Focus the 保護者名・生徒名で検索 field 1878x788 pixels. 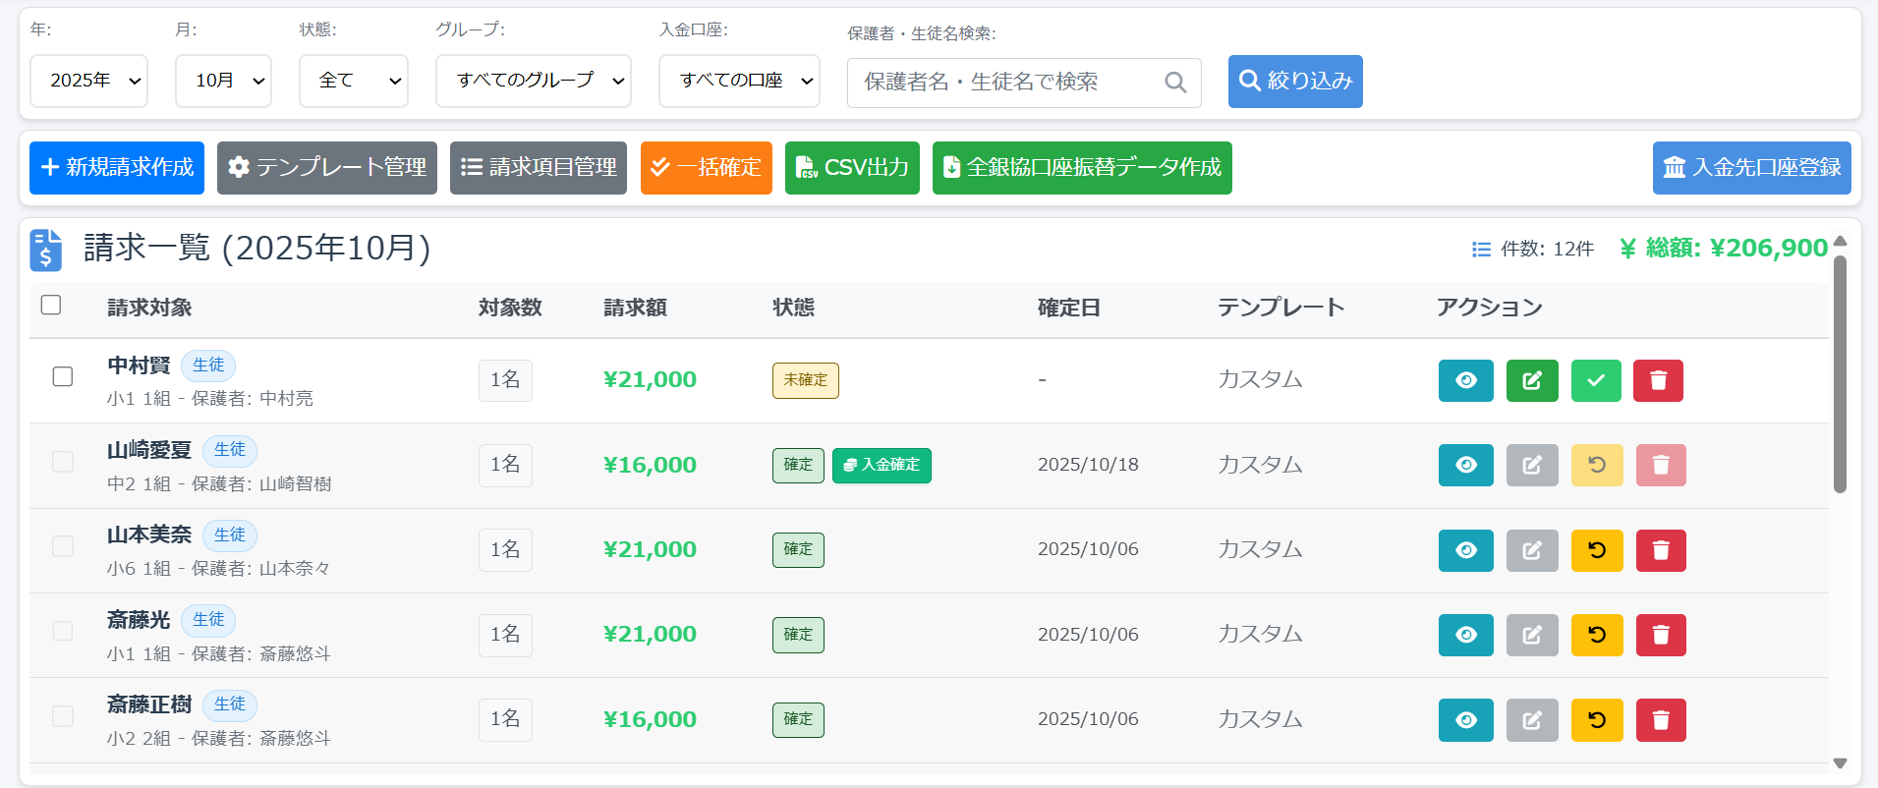[x=1024, y=83]
